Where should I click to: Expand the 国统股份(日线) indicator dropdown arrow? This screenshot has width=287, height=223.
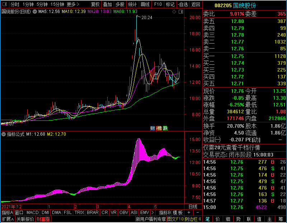(34, 12)
